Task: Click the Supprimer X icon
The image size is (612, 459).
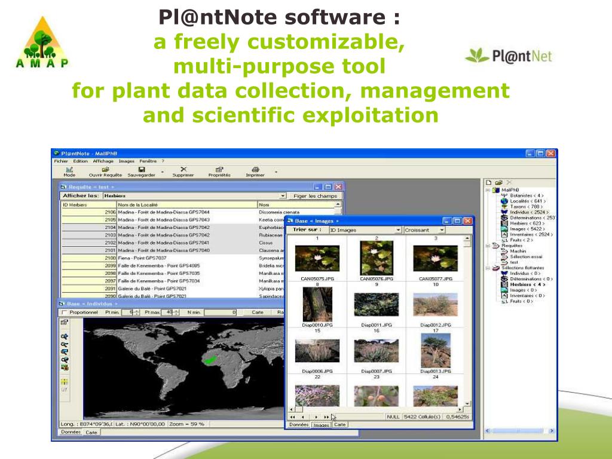Action: (x=183, y=170)
